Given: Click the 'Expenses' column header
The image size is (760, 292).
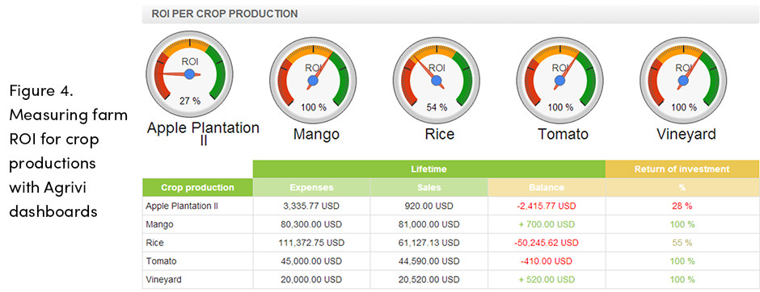Looking at the screenshot, I should [311, 188].
